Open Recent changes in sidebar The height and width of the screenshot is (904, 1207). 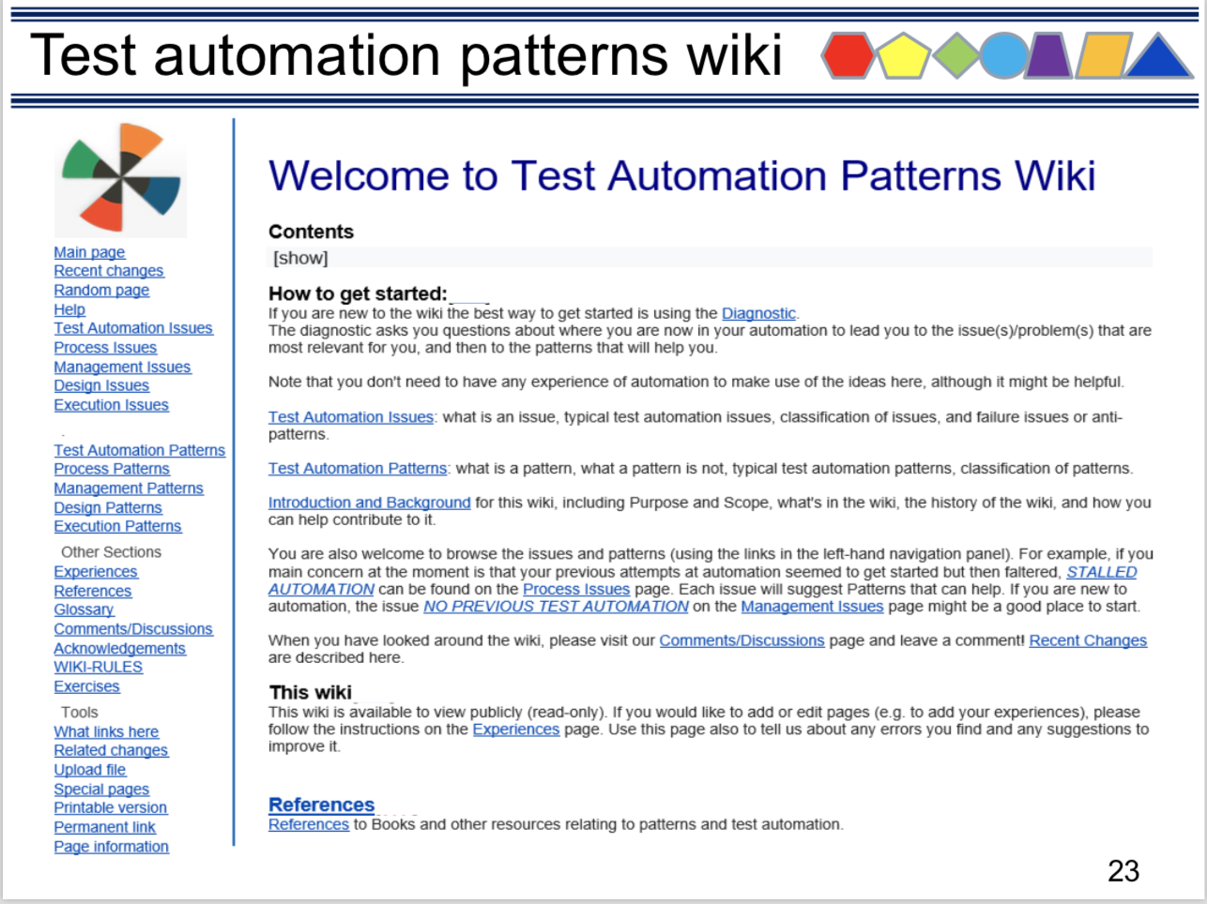[x=109, y=271]
